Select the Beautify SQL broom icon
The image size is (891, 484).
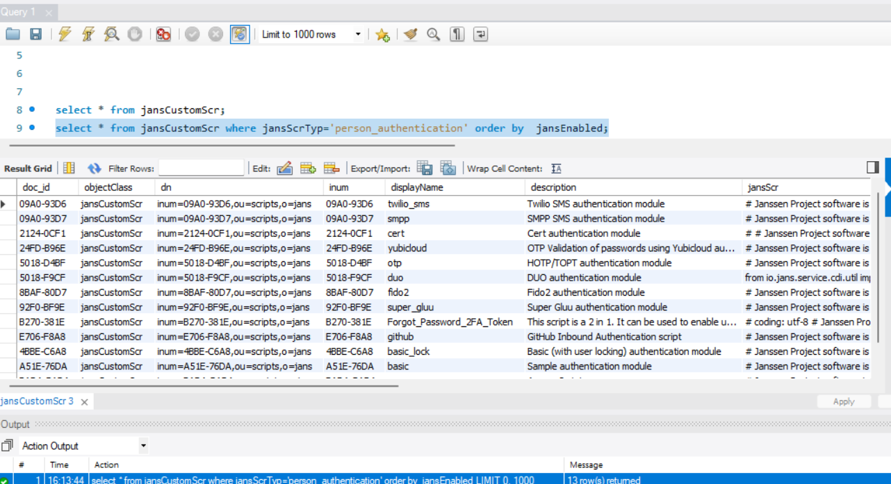coord(411,33)
